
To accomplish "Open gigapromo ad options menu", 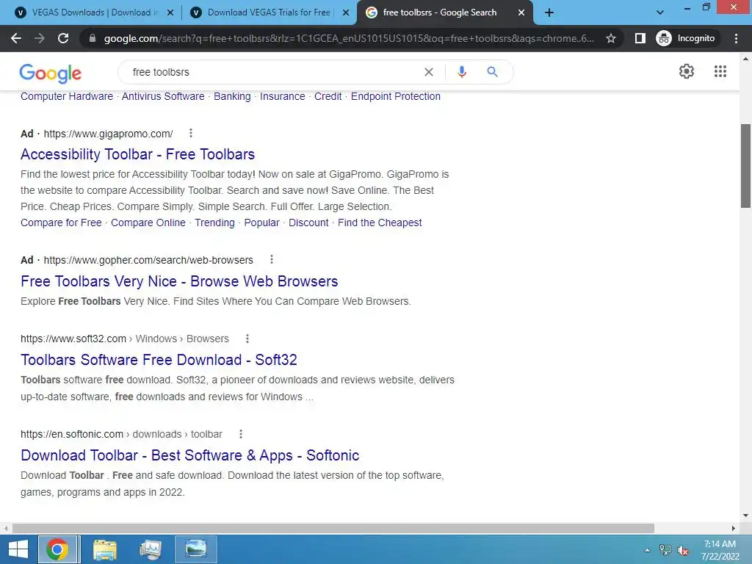I will 191,134.
